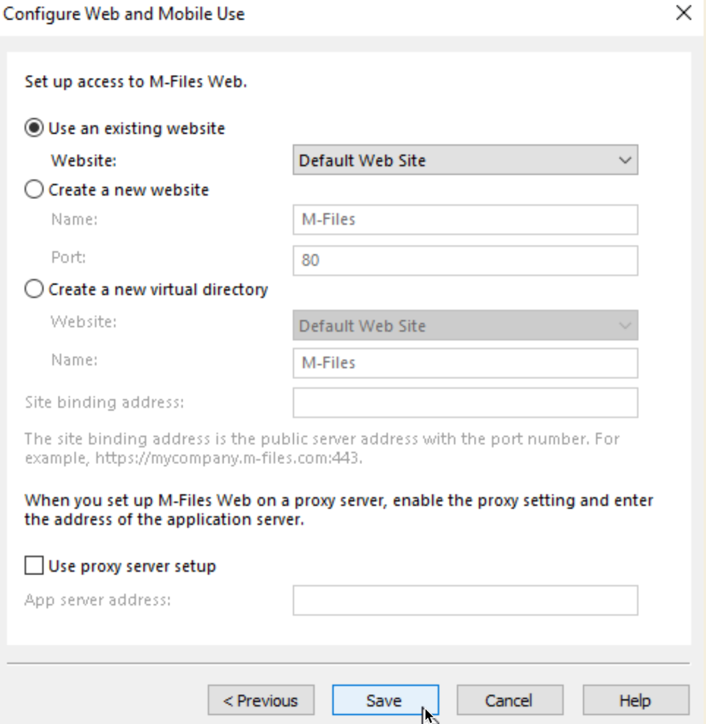Choose Create a new website radio button
Screen dimensions: 706x724
coord(34,189)
